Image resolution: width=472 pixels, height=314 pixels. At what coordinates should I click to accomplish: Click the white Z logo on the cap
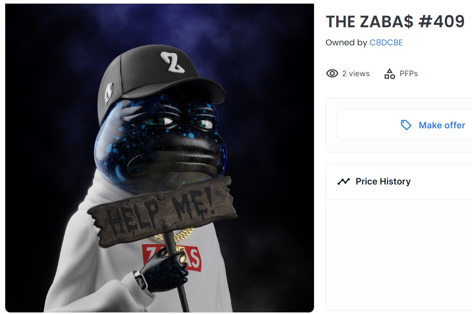[x=172, y=62]
